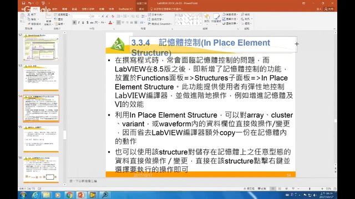The height and width of the screenshot is (199, 355).
Task: Click the PowerPoint taskbar icon
Action: coord(81,195)
